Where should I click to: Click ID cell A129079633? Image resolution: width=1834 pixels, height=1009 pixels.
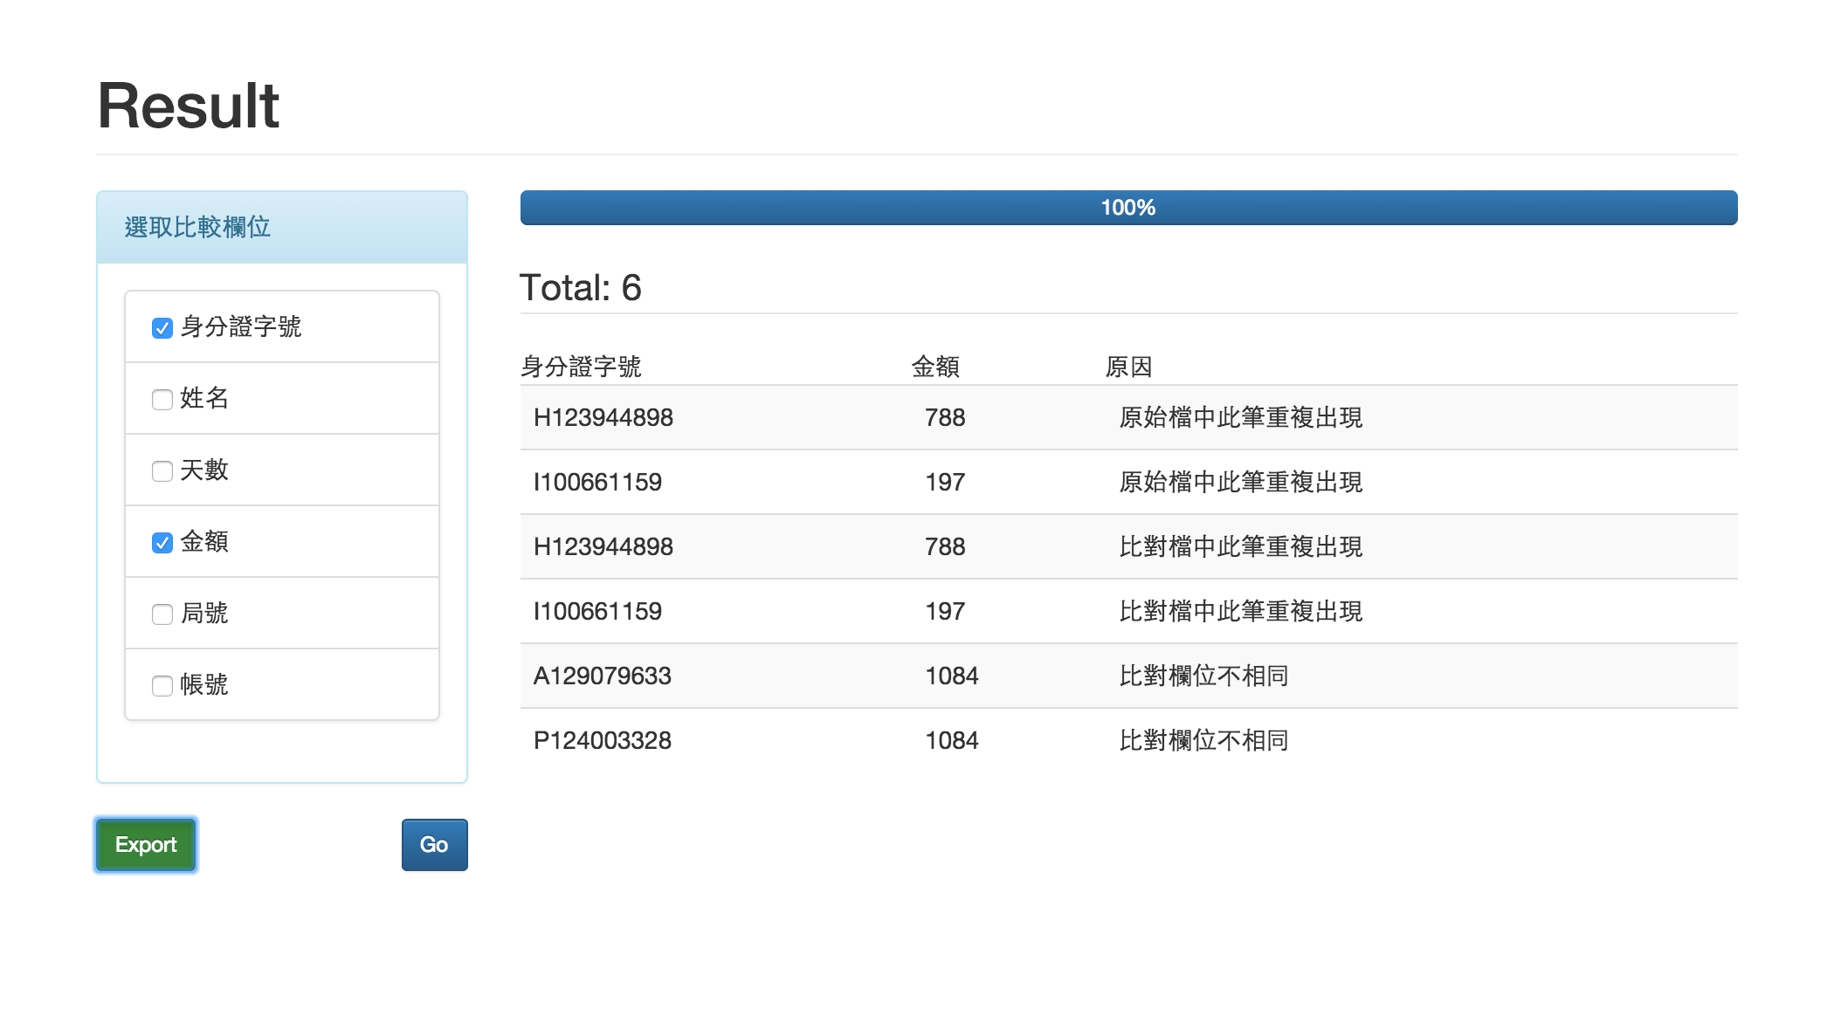603,676
